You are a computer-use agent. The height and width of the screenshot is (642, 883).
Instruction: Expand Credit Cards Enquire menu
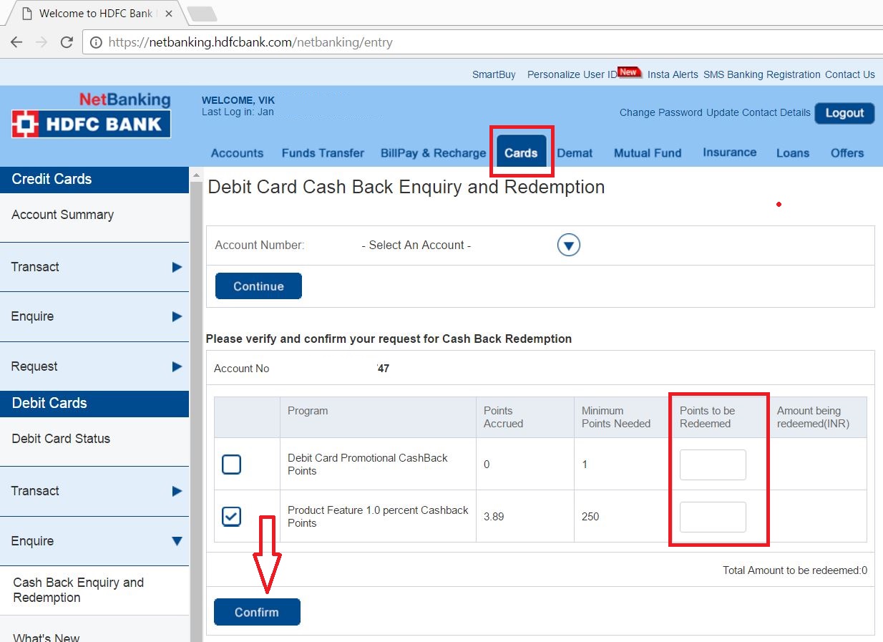(x=94, y=316)
